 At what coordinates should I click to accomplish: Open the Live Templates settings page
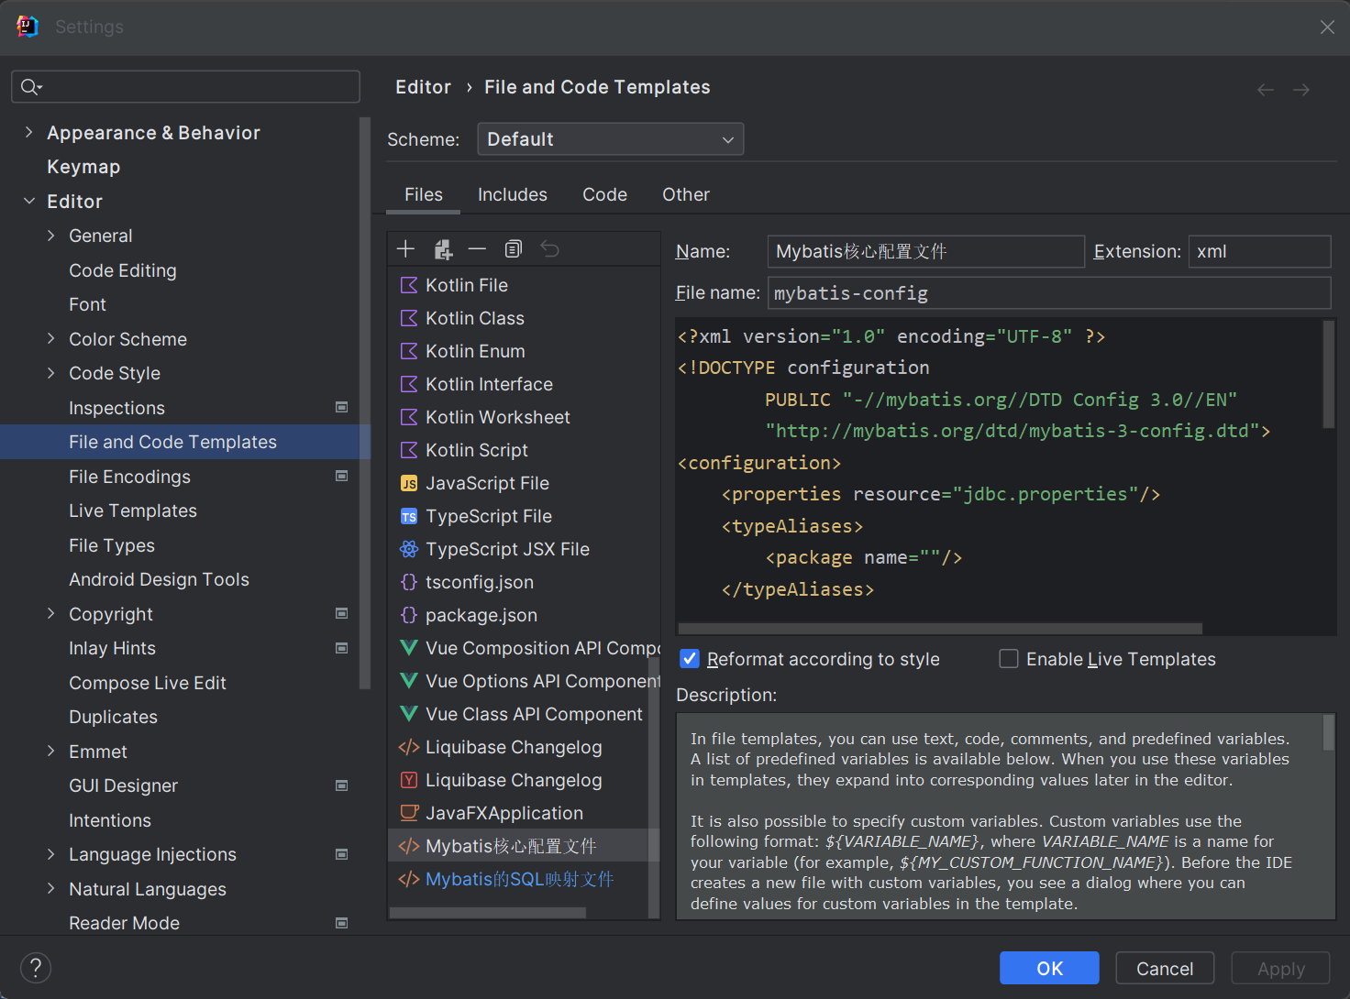[133, 510]
